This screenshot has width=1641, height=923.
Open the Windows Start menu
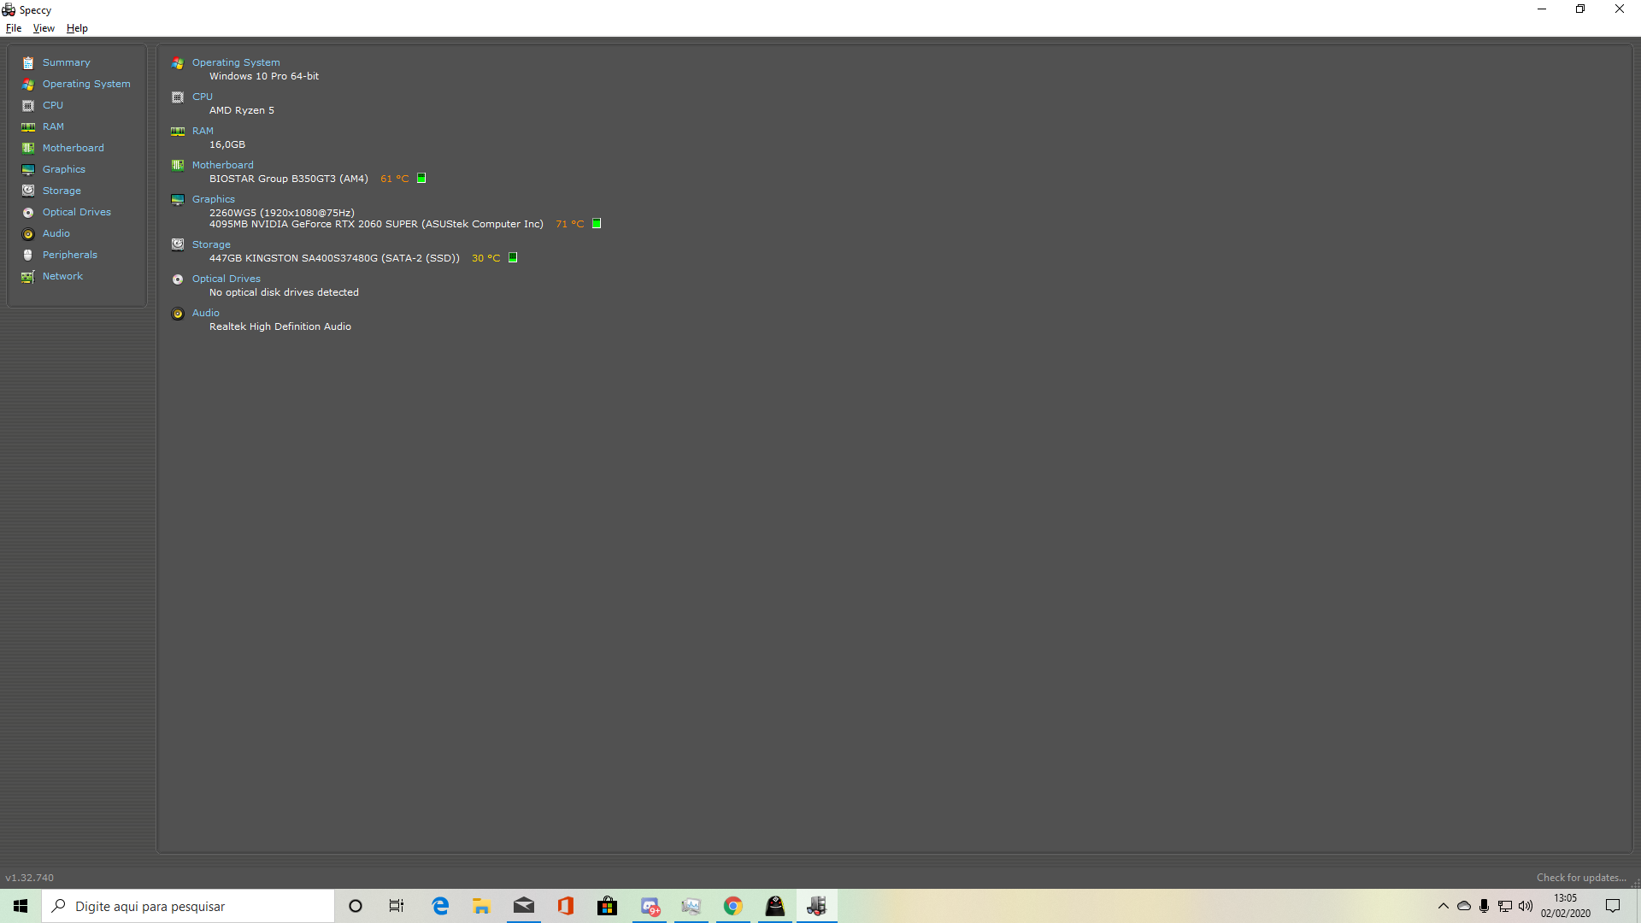click(x=21, y=906)
